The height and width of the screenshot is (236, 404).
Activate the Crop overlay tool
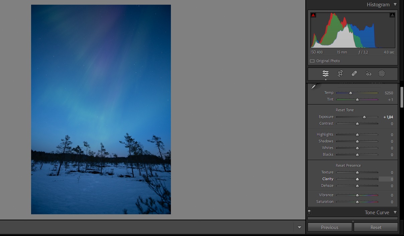[x=340, y=74]
